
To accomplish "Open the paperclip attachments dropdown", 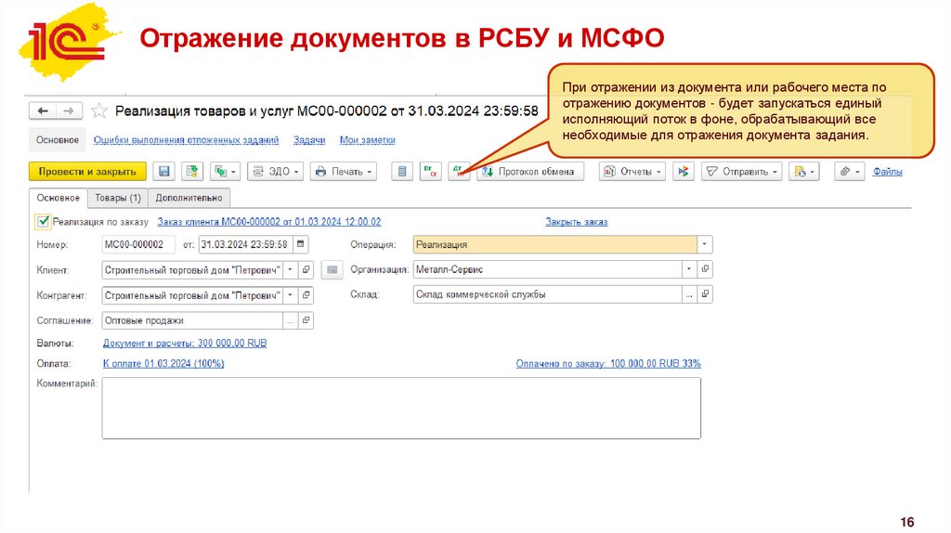I will coord(849,172).
